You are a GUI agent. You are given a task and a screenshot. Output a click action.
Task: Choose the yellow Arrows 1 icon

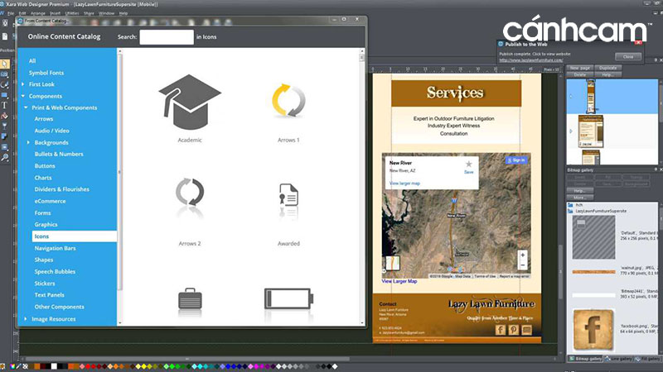point(288,101)
